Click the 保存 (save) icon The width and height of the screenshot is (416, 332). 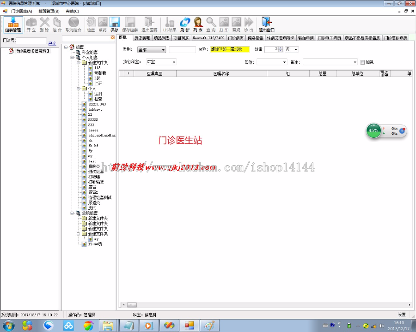pyautogui.click(x=114, y=24)
